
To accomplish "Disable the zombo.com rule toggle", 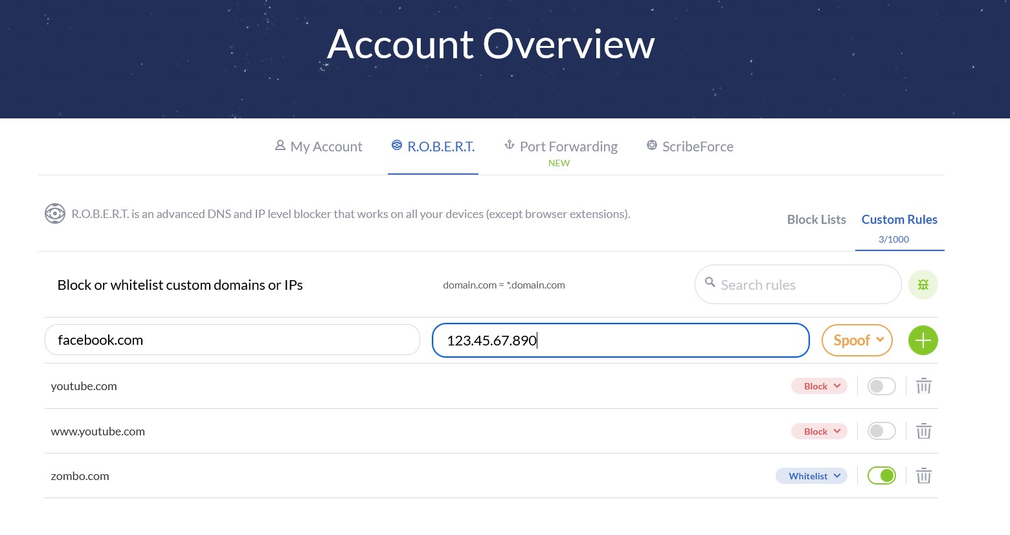I will click(881, 476).
